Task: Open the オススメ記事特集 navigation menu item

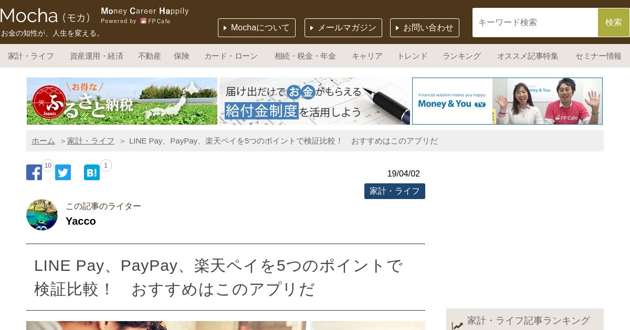Action: [528, 56]
